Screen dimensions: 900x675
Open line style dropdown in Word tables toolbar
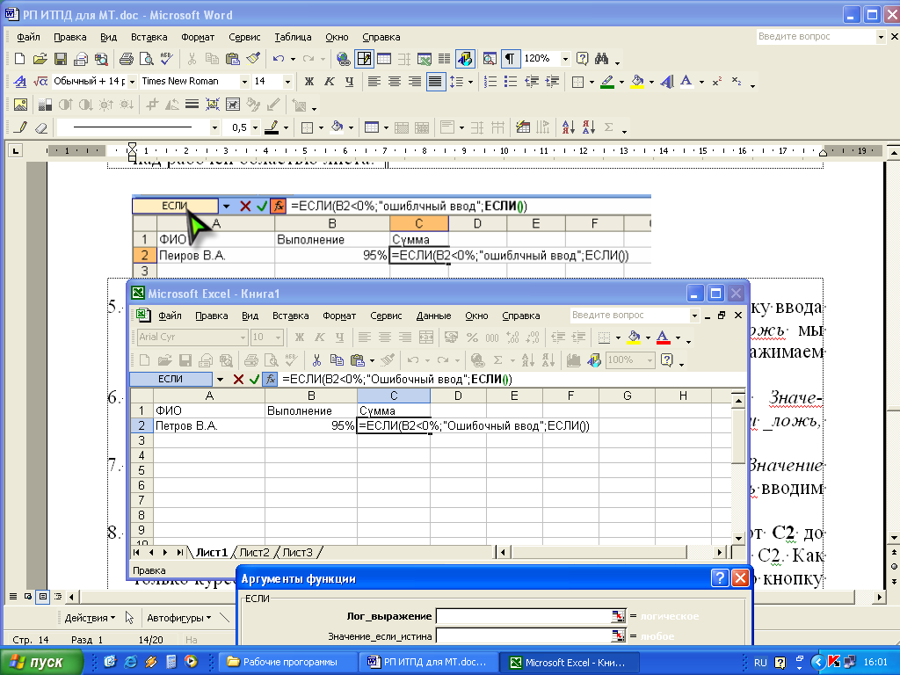tap(214, 127)
